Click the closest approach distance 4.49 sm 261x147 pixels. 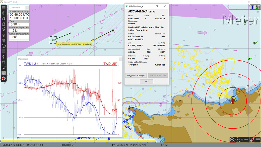132,65
